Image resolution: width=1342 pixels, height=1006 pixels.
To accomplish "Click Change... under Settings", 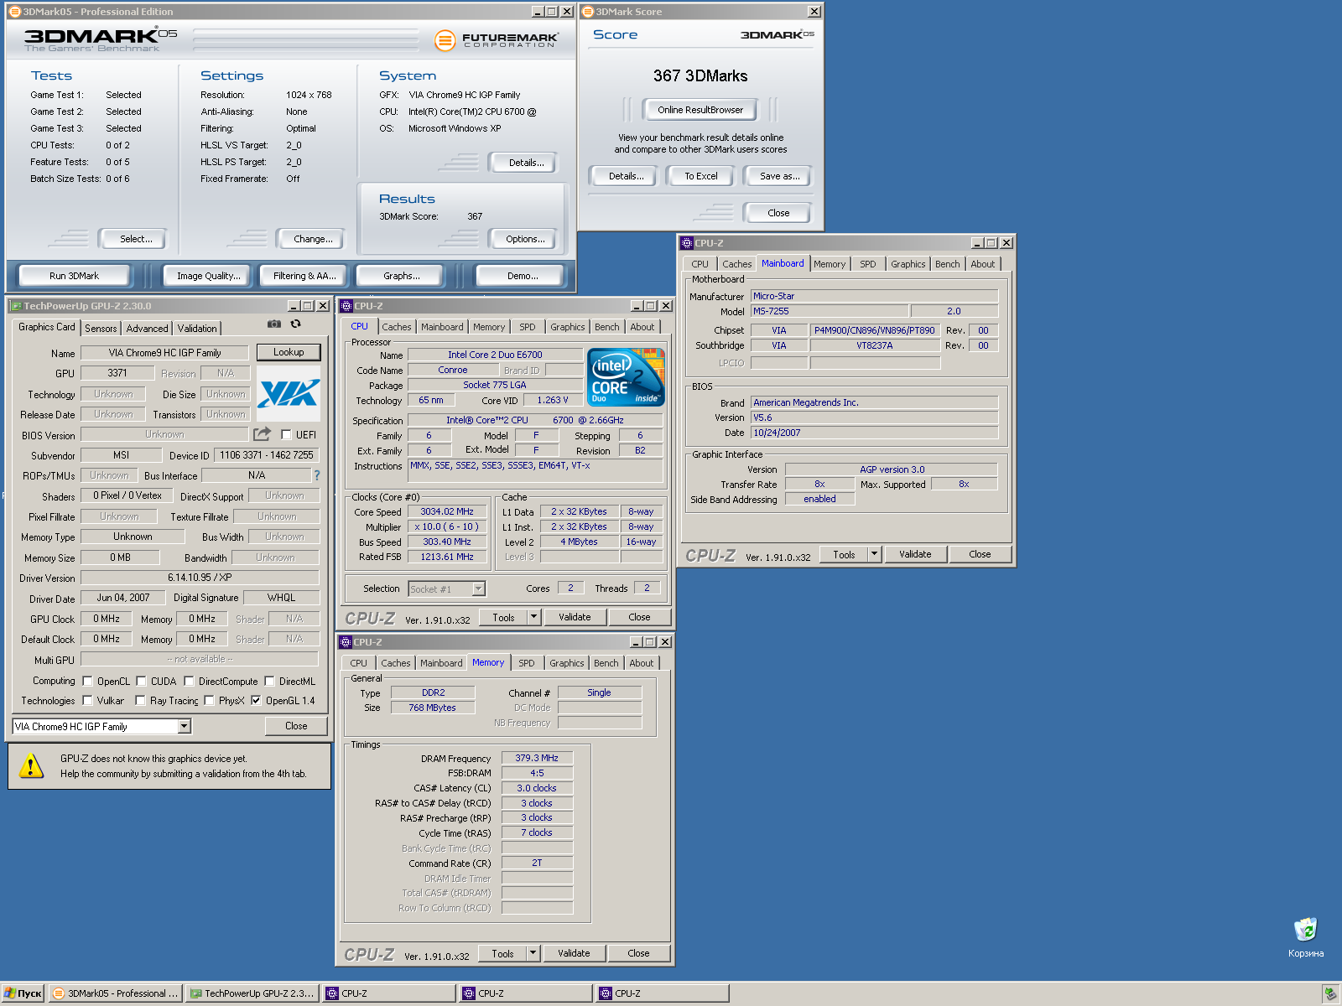I will pos(313,239).
